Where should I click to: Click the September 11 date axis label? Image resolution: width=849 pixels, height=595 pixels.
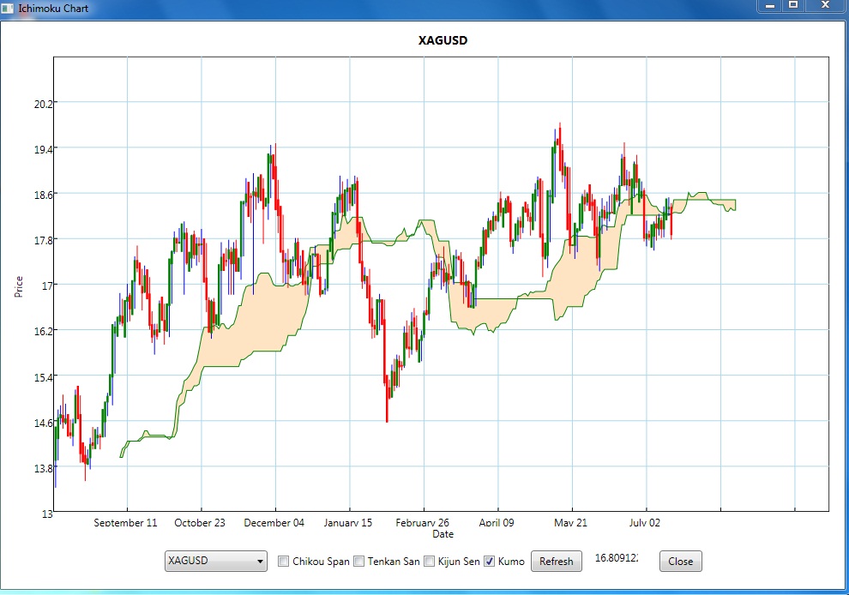point(125,523)
